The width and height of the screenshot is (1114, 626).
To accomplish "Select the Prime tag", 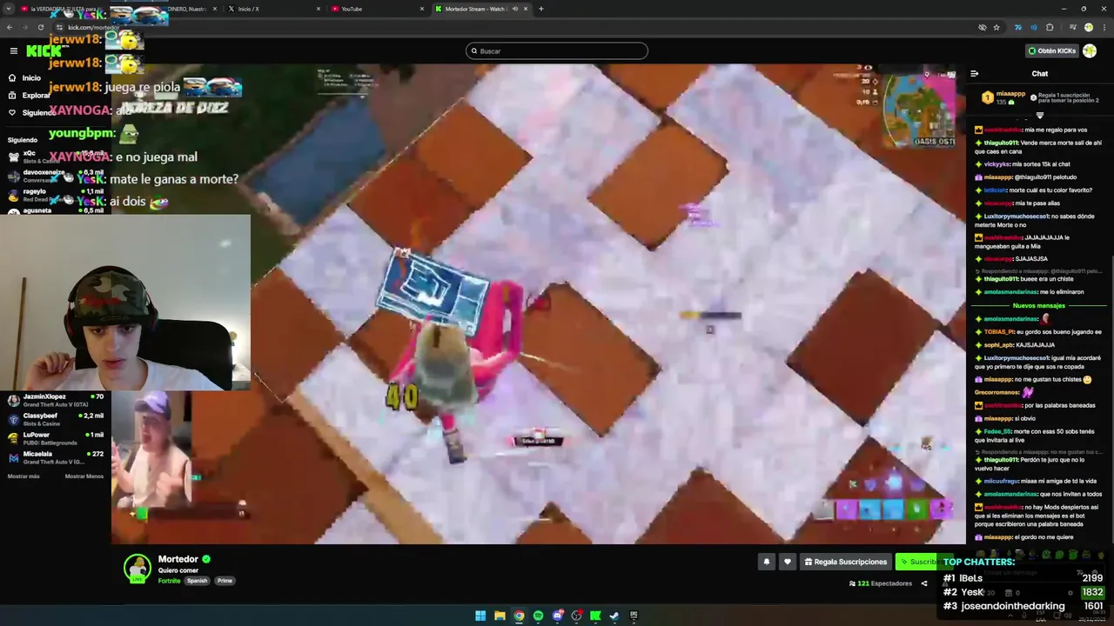I will coord(225,581).
